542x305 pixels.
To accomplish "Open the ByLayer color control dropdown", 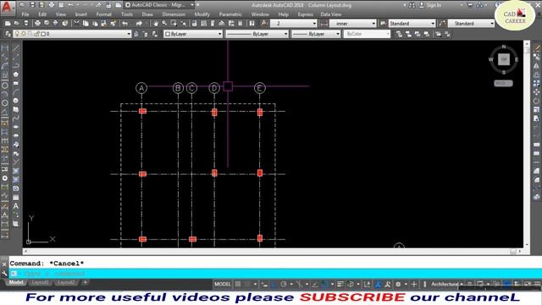I will click(193, 34).
